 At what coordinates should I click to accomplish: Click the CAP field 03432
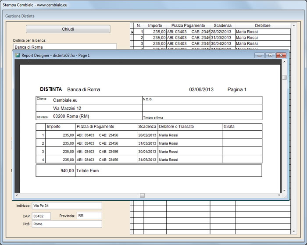[x=41, y=216]
